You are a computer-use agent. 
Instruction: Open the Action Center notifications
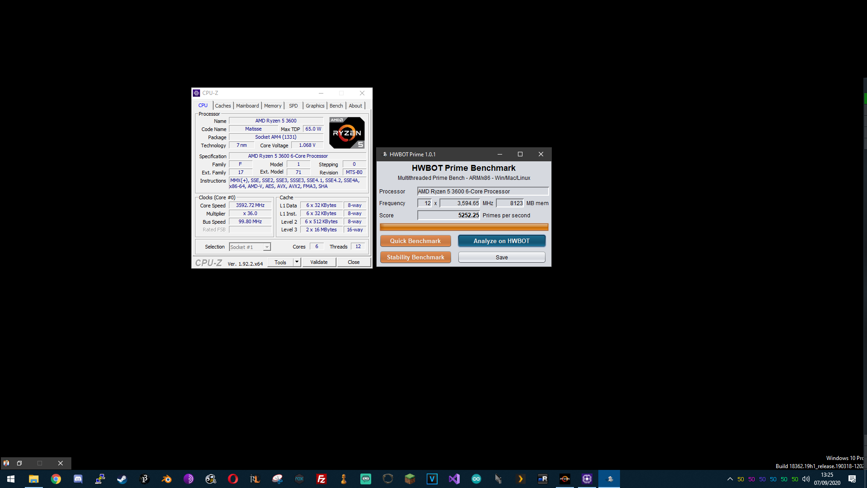852,479
